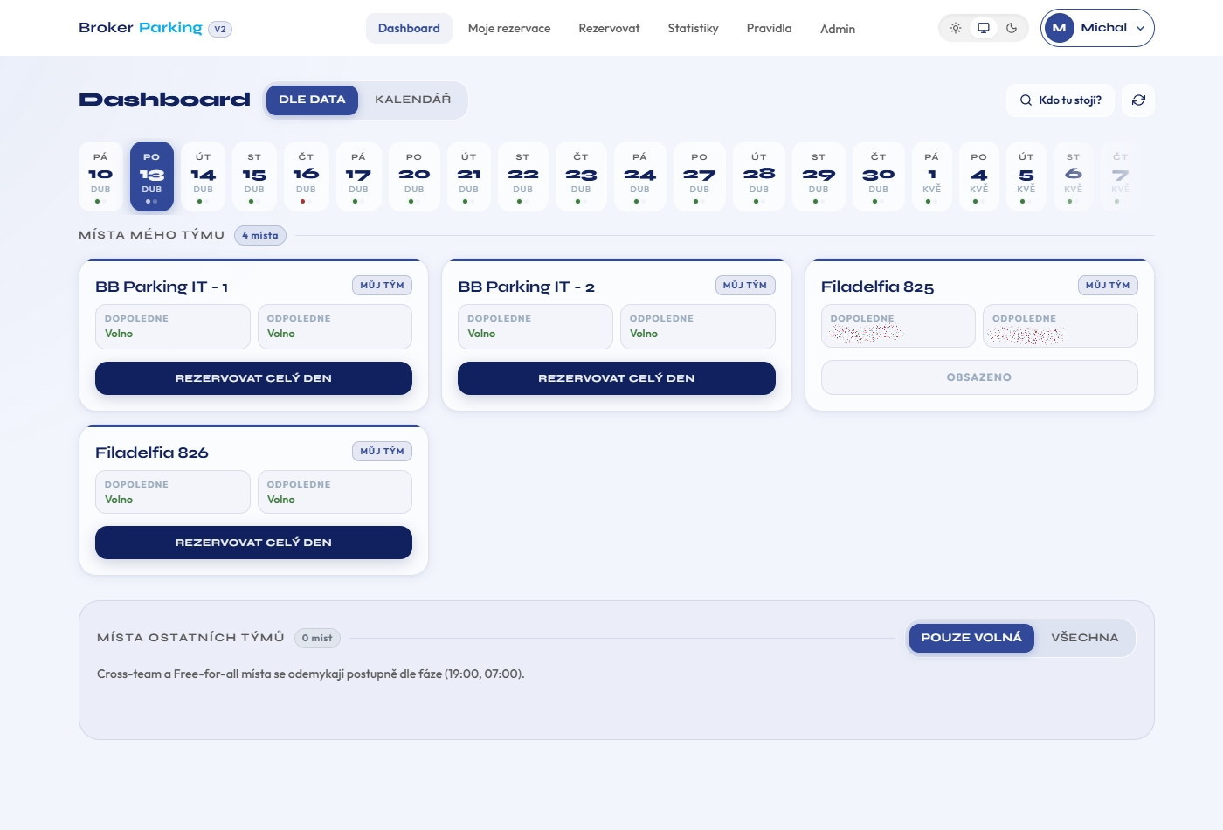Expand the Michal user menu chevron
The width and height of the screenshot is (1223, 830).
[1140, 28]
